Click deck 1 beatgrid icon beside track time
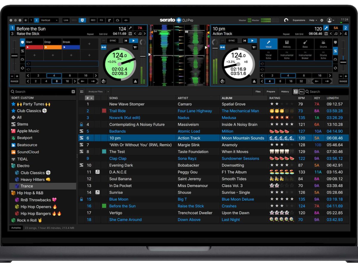 (130, 34)
